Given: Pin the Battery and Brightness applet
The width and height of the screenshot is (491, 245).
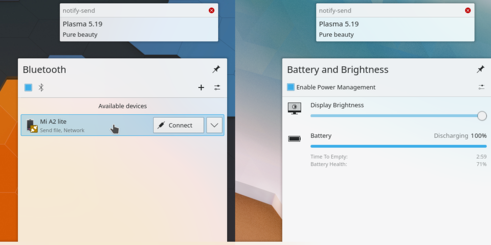Looking at the screenshot, I should point(480,69).
